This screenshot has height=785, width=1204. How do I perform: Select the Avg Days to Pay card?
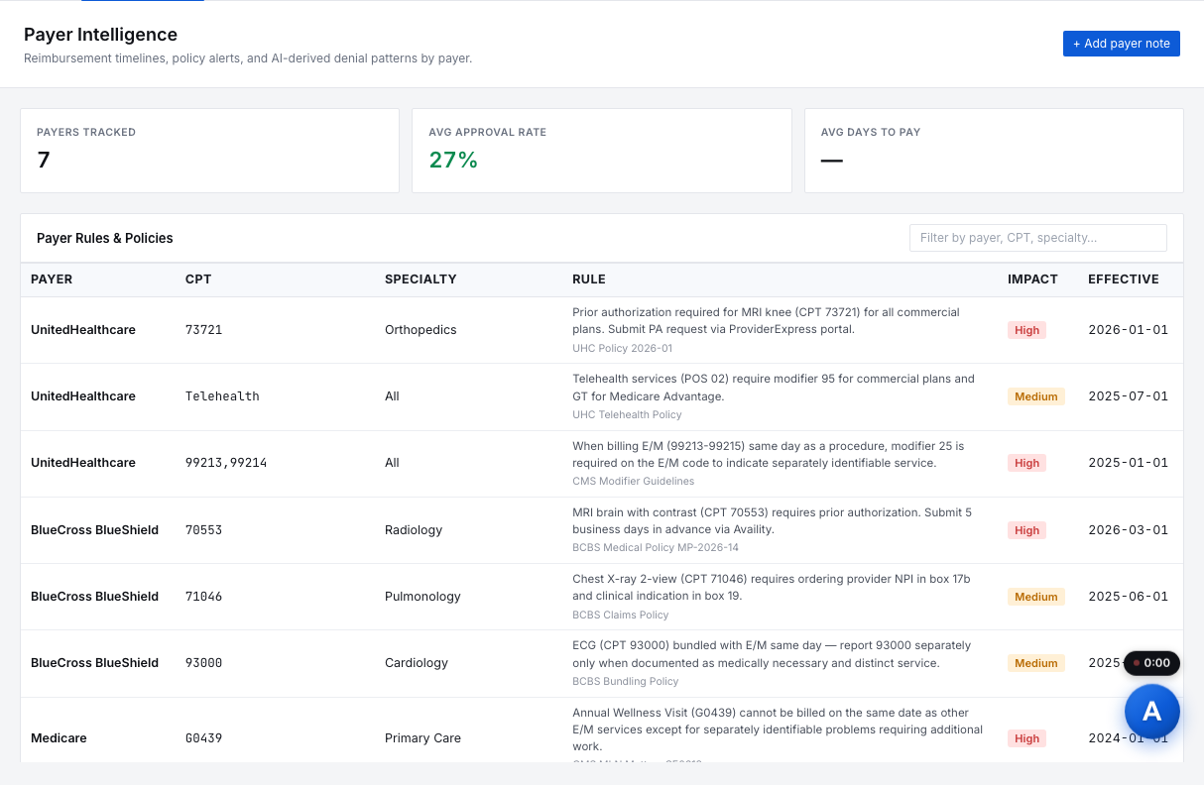[994, 151]
